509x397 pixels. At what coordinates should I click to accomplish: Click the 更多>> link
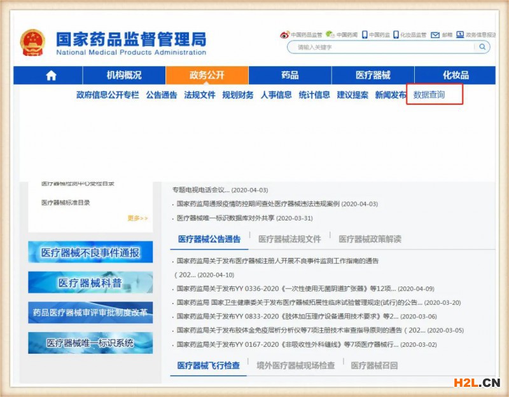tap(137, 218)
